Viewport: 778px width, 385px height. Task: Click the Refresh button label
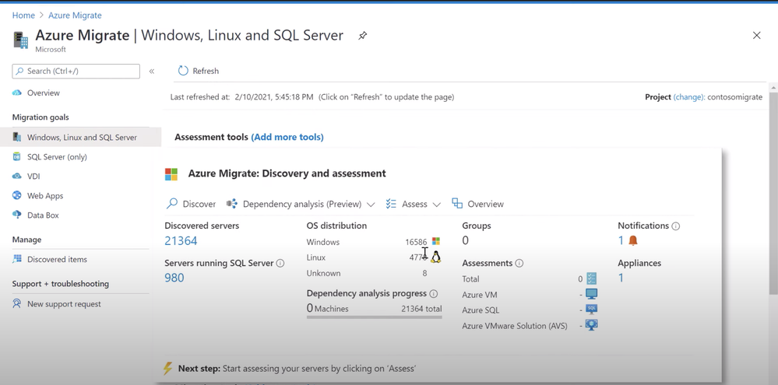click(x=206, y=71)
